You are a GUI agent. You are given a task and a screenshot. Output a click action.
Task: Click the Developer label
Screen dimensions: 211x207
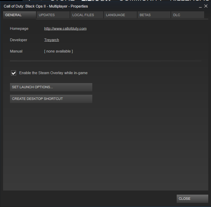point(19,40)
